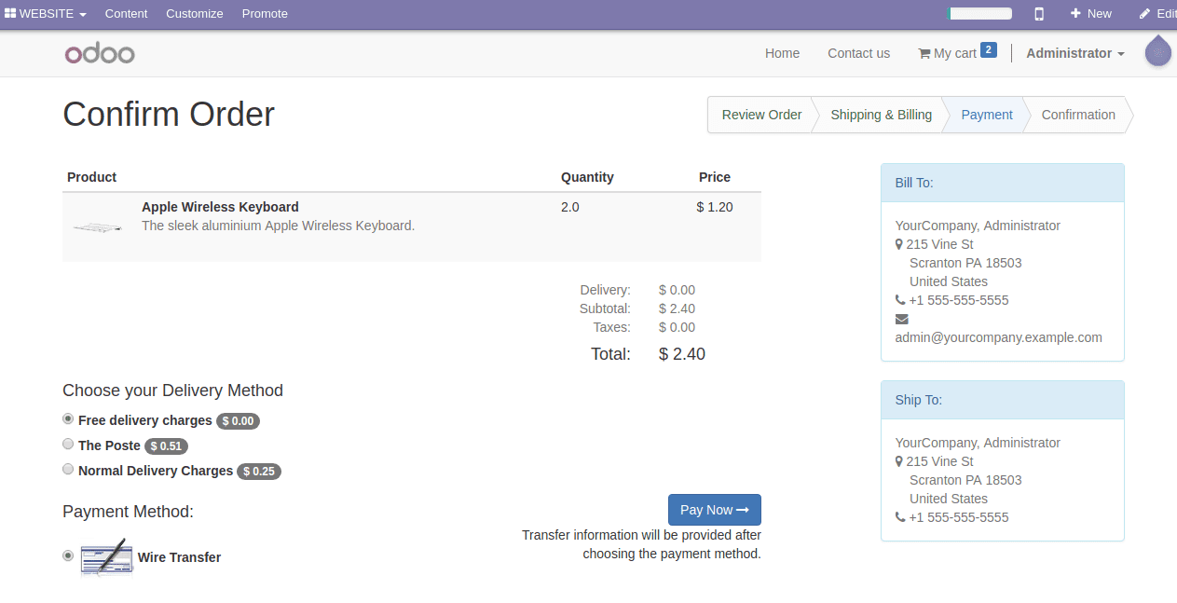
Task: Select the Wire Transfer payment radio button
Action: tap(68, 555)
